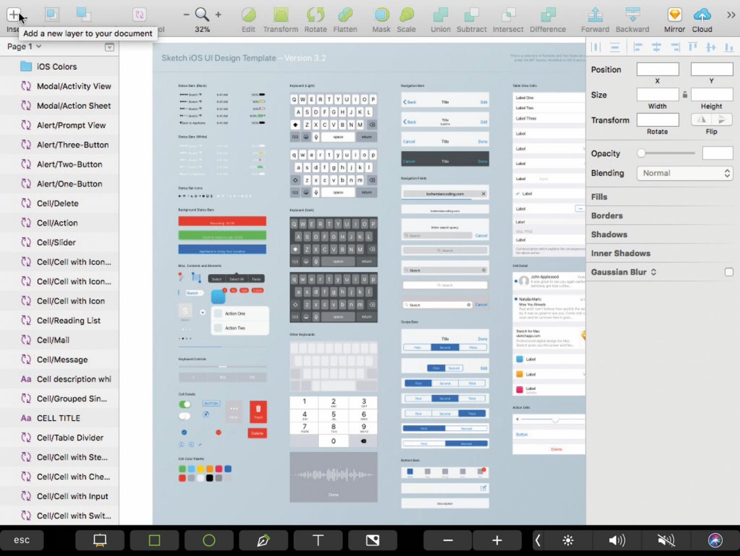Select the Alert/Prompt View symbol layer
740x556 pixels.
tap(59, 125)
